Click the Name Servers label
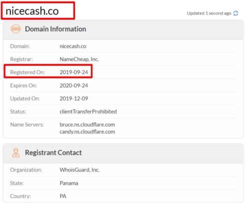Viewport: 248px width, 204px height. click(27, 125)
